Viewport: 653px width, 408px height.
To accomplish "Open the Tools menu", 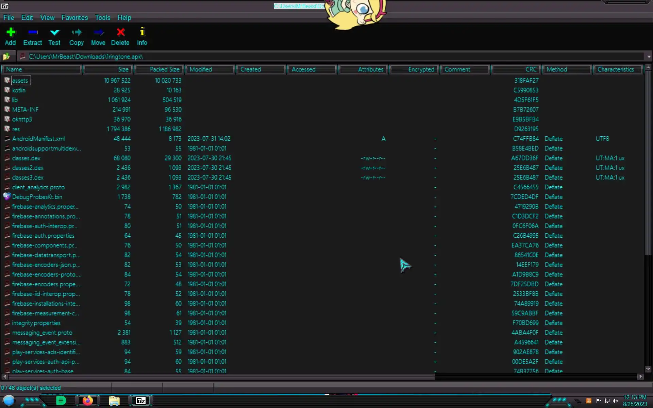I will 102,18.
